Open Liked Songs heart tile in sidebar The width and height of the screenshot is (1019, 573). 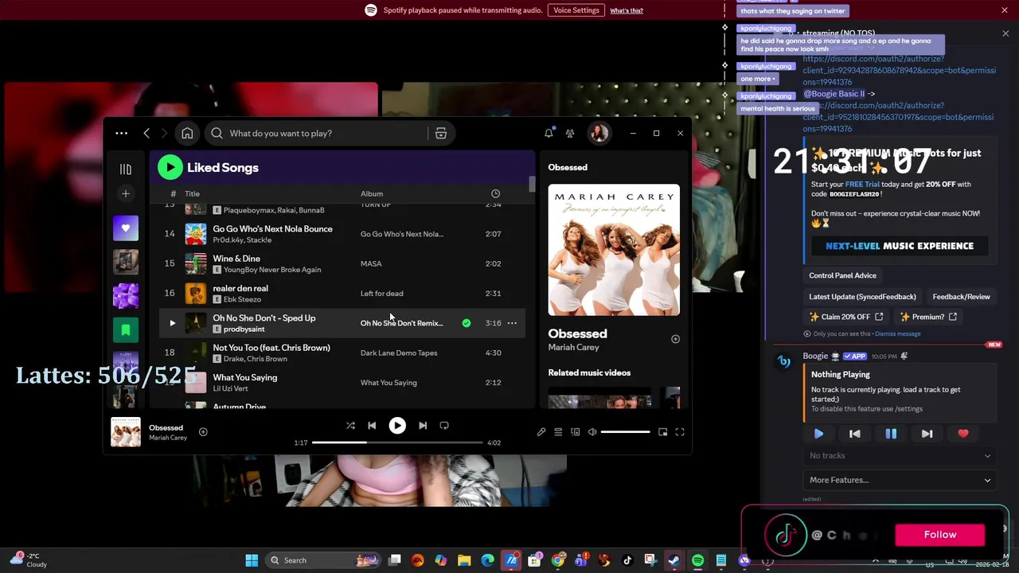(125, 228)
